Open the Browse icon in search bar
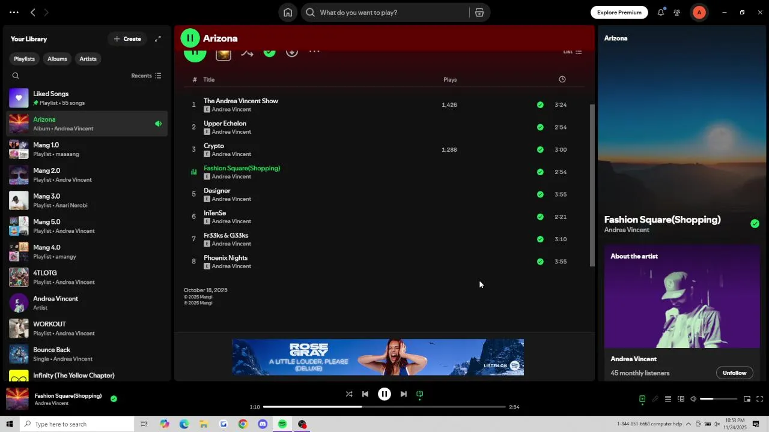Image resolution: width=769 pixels, height=432 pixels. (x=479, y=13)
